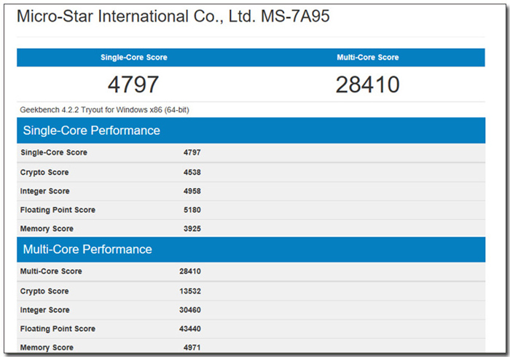This screenshot has width=510, height=357.
Task: Click the large 28410 multi-core score
Action: tap(367, 85)
